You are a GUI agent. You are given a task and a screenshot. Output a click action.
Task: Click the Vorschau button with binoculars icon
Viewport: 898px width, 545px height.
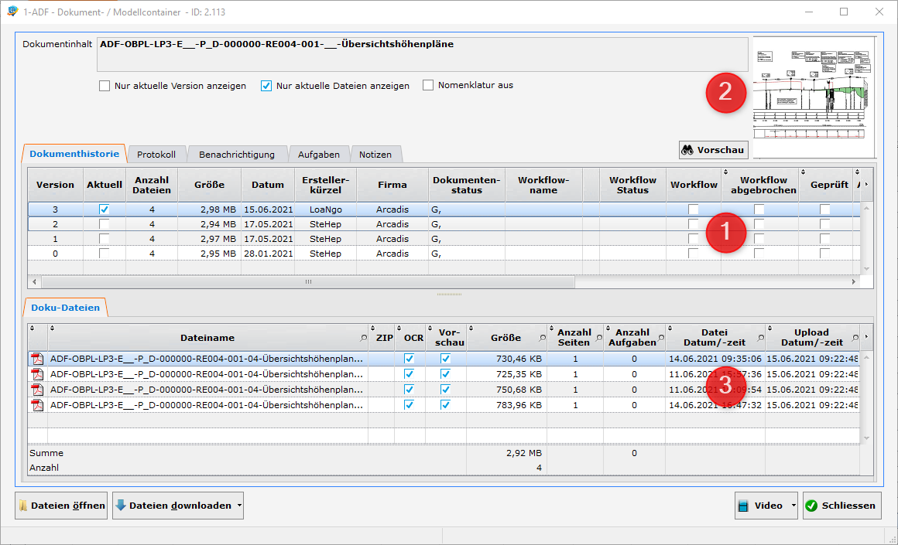pyautogui.click(x=713, y=150)
